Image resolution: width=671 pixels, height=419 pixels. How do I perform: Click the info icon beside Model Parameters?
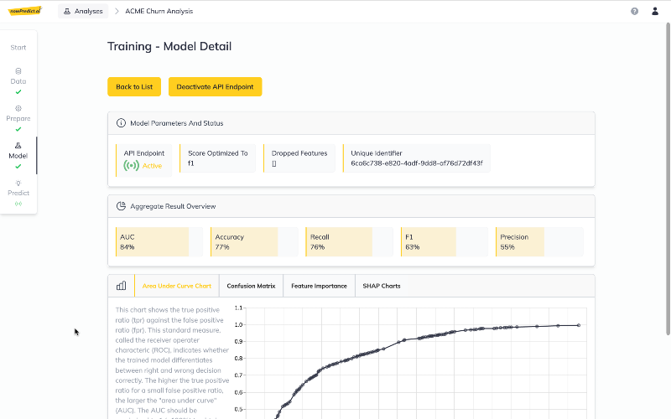[x=121, y=123]
